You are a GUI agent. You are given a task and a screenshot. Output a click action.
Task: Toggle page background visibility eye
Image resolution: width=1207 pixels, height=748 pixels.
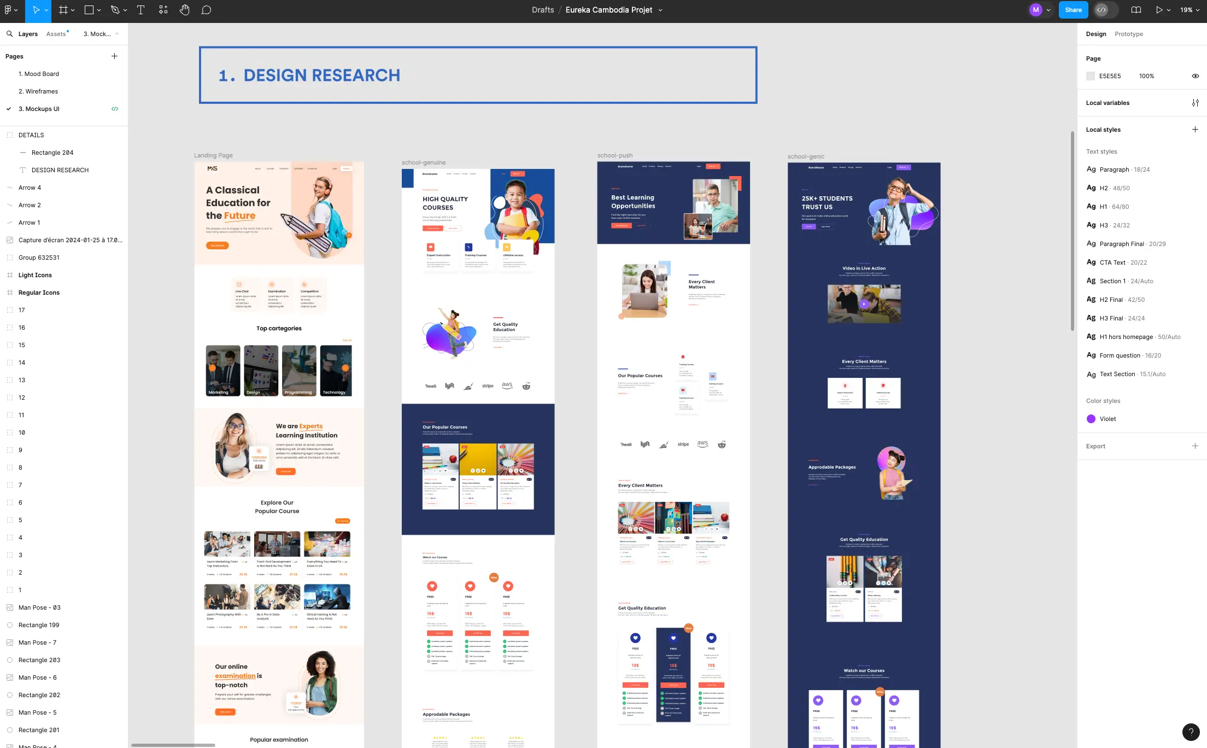tap(1195, 76)
